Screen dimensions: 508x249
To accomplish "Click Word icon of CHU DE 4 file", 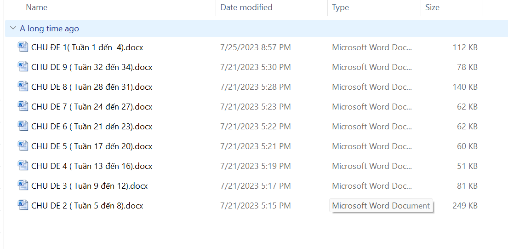I will (23, 165).
